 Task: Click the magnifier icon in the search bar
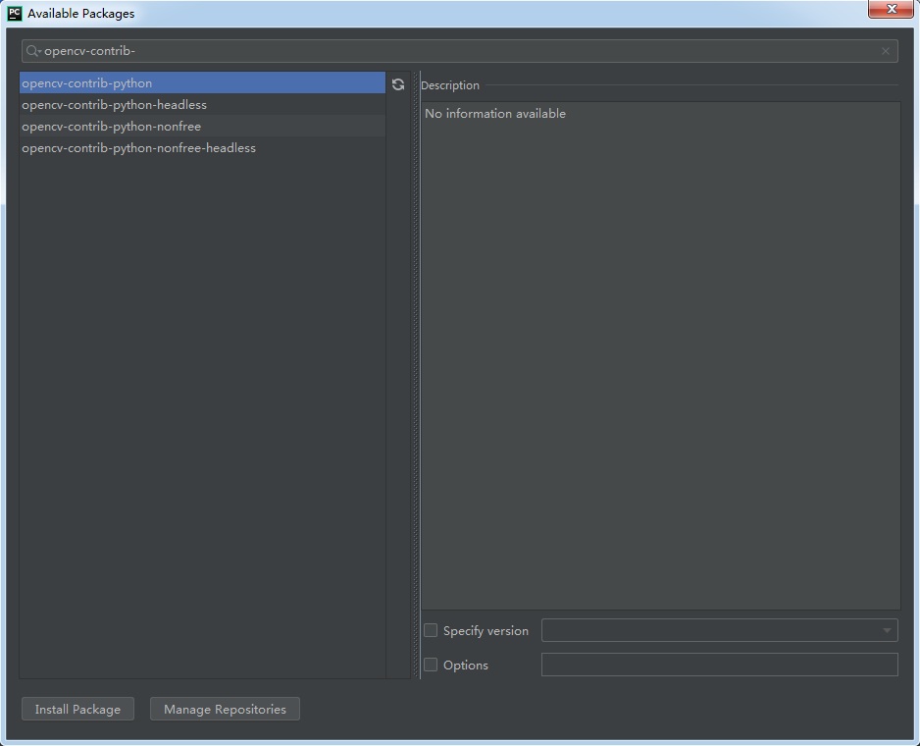(31, 50)
